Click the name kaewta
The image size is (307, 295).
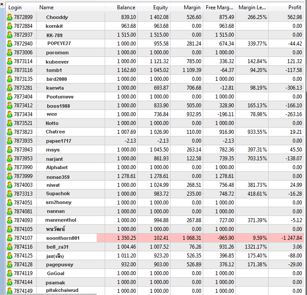55,88
